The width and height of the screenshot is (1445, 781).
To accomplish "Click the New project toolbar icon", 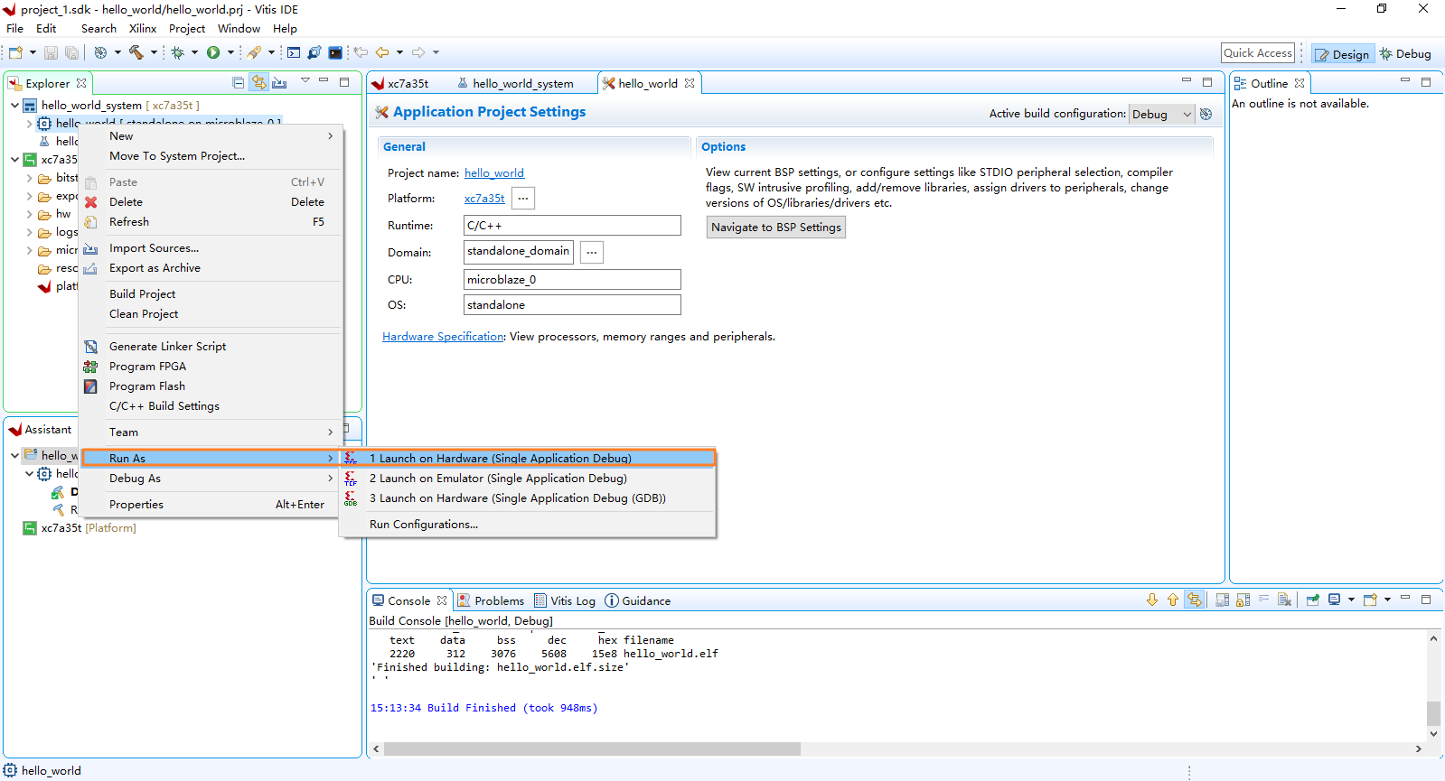I will pos(15,52).
